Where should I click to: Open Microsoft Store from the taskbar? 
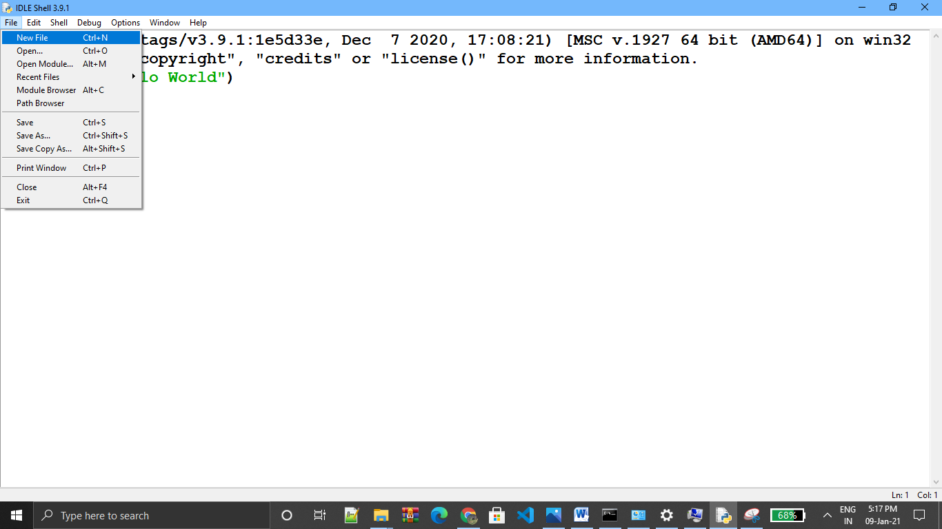pyautogui.click(x=497, y=515)
